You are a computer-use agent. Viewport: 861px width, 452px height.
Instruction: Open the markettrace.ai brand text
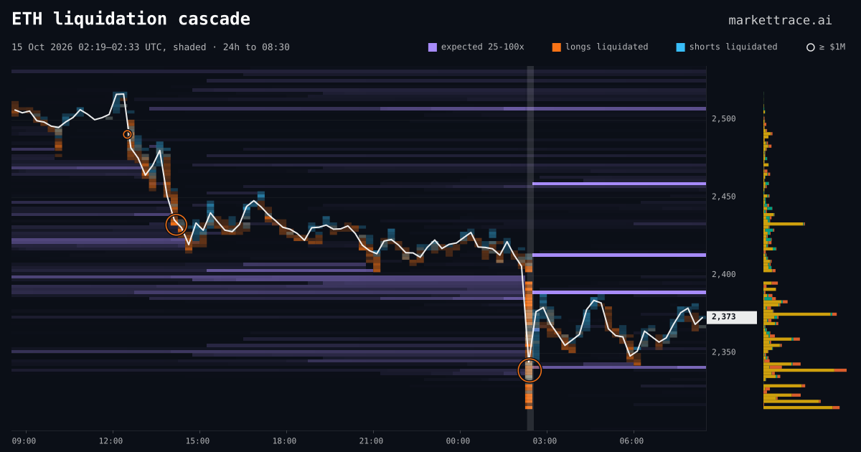(x=781, y=20)
